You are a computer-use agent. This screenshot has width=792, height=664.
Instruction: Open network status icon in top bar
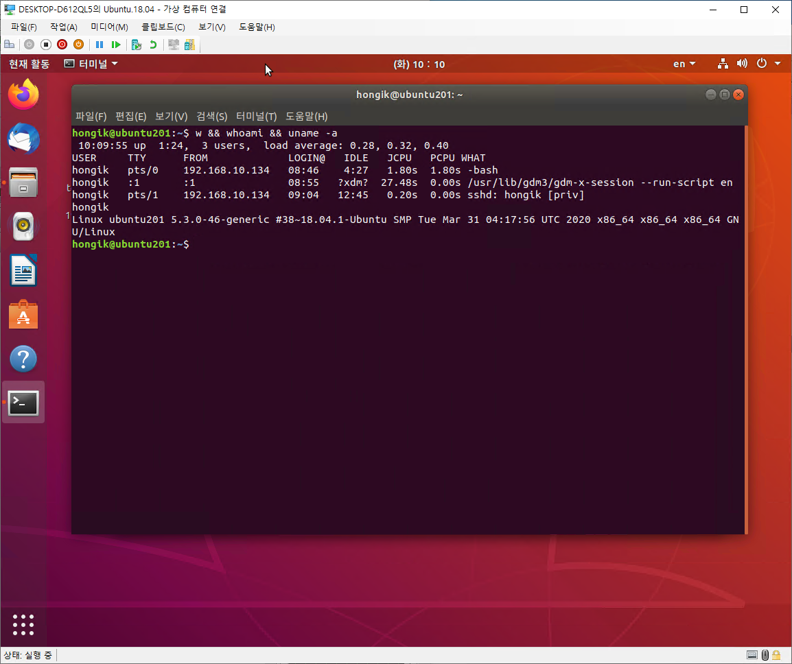tap(723, 64)
